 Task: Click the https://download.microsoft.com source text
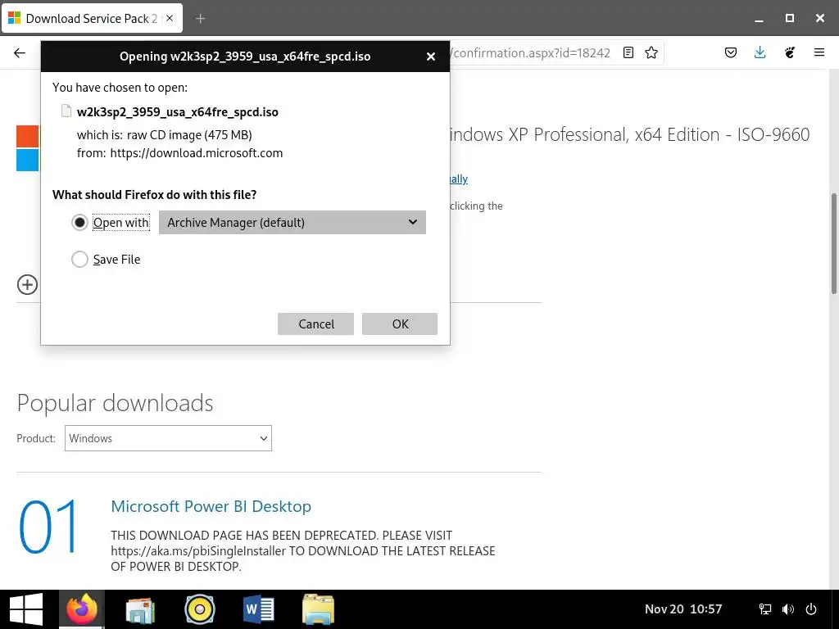[197, 153]
